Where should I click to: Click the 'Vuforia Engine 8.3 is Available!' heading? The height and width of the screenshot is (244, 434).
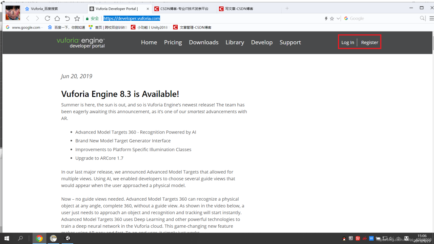(x=120, y=94)
